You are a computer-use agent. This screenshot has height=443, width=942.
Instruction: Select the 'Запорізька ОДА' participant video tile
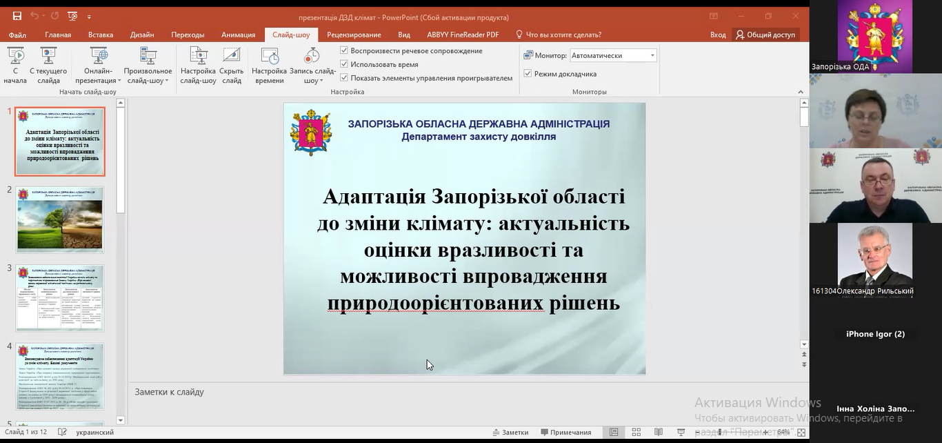pyautogui.click(x=874, y=37)
